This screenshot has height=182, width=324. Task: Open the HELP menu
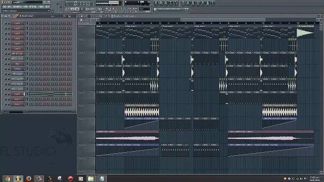tap(48, 7)
